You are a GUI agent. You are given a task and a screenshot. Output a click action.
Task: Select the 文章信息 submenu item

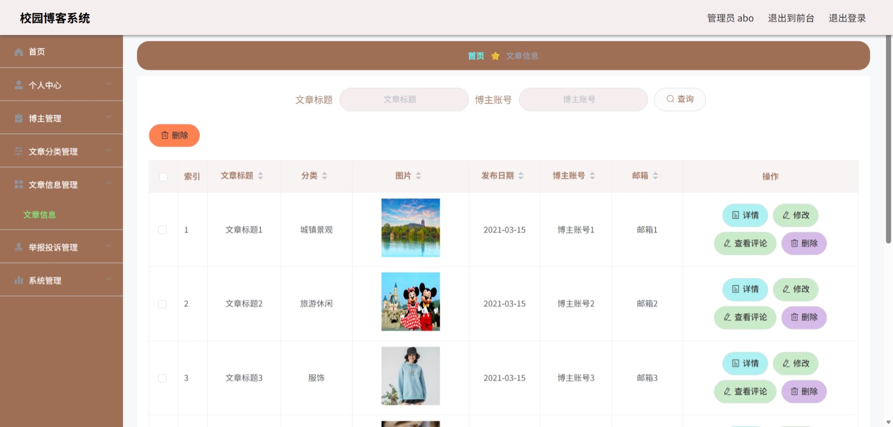pos(40,215)
